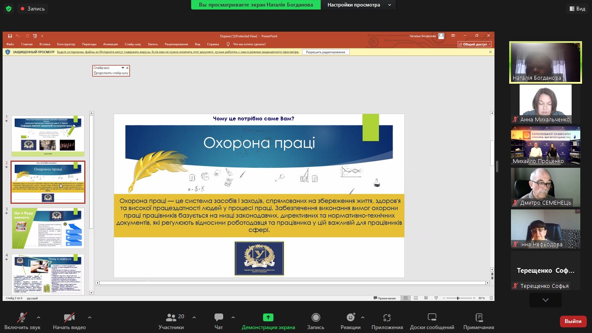Click the green Share Screen icon
This screenshot has height=333, width=592.
pos(268,317)
